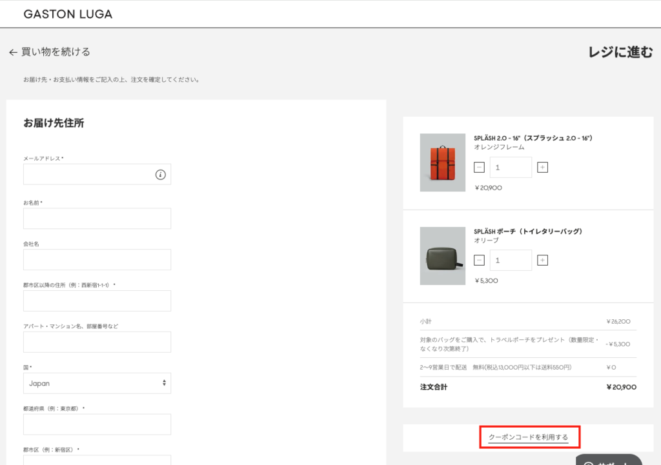661x465 pixels.
Task: Click the email field info icon
Action: [x=161, y=174]
